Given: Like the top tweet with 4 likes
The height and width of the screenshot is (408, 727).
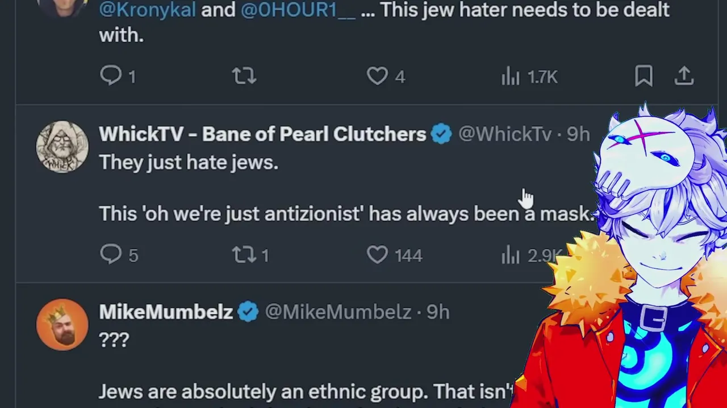Looking at the screenshot, I should click(x=377, y=76).
